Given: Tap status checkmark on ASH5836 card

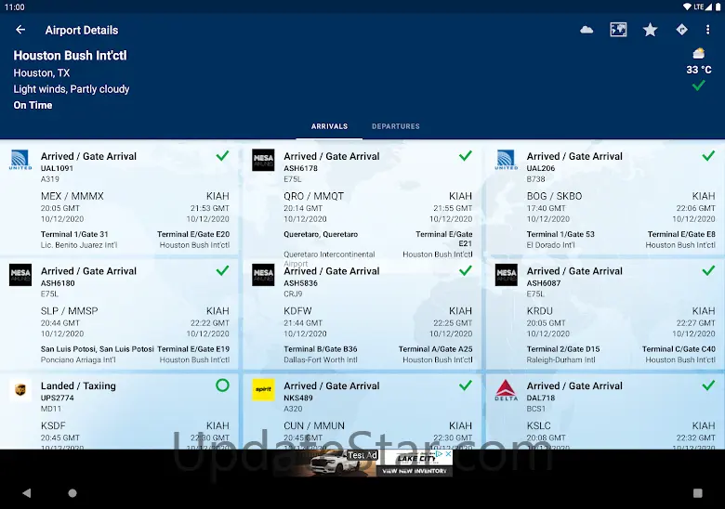Looking at the screenshot, I should click(x=466, y=270).
